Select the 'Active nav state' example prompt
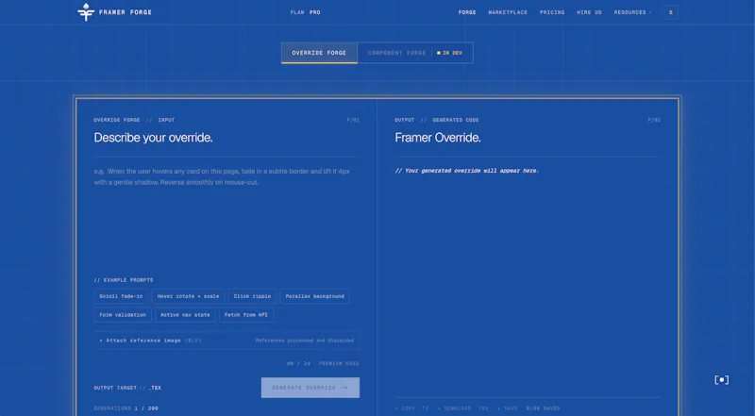This screenshot has width=755, height=416. (185, 315)
